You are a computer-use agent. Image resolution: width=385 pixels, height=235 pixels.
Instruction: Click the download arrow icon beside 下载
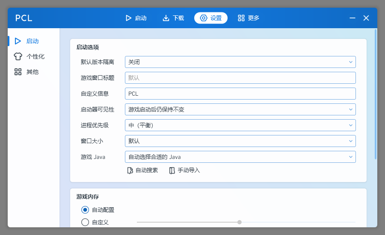click(x=166, y=18)
